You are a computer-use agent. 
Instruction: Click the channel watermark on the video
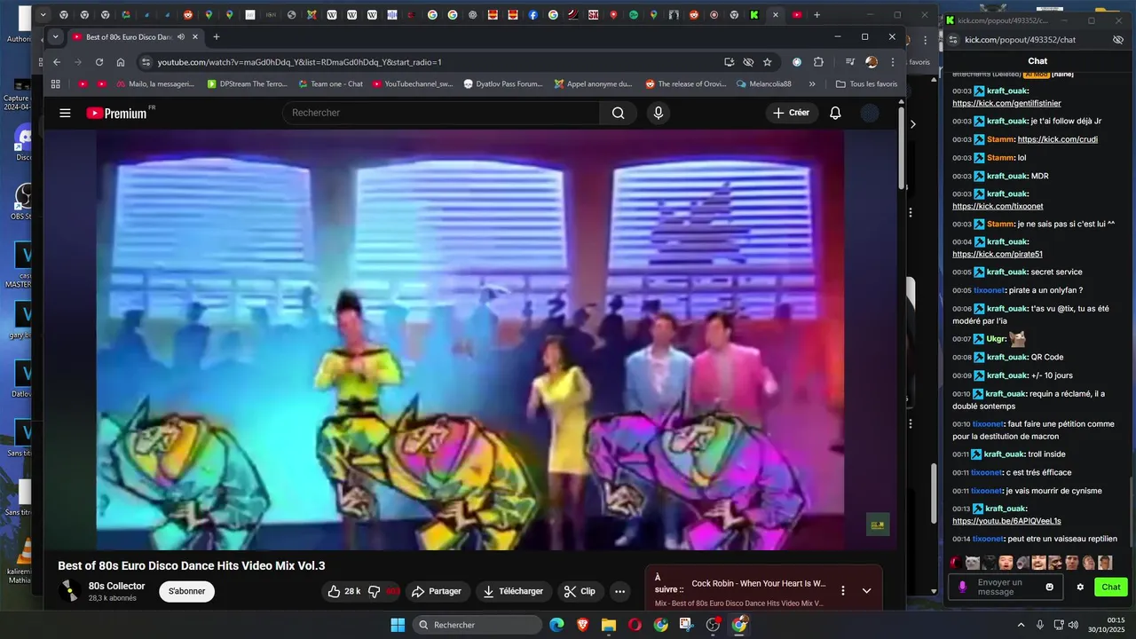878,525
